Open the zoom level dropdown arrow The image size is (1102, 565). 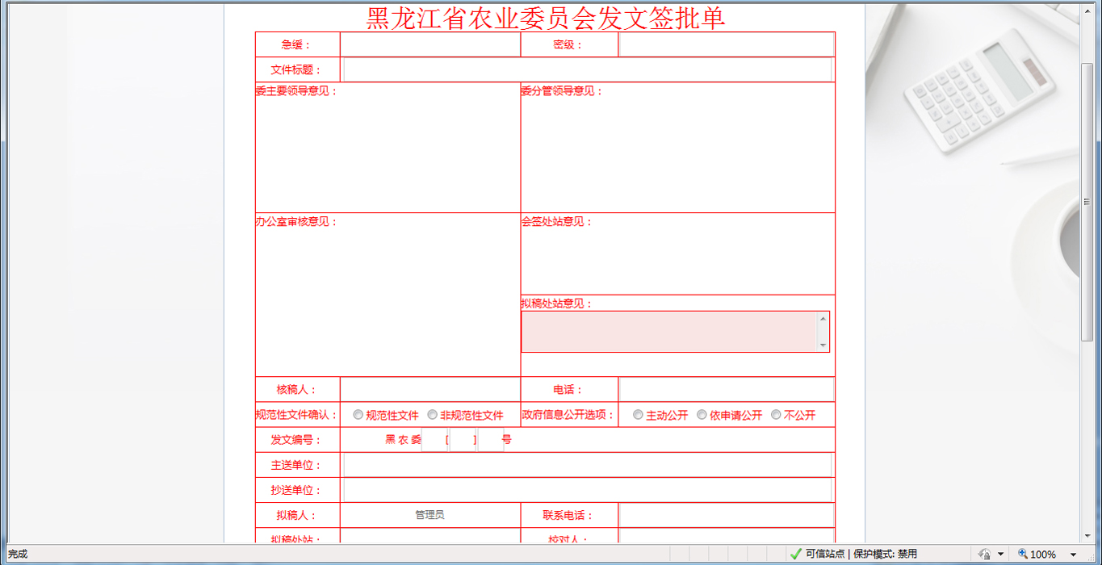[x=1074, y=554]
